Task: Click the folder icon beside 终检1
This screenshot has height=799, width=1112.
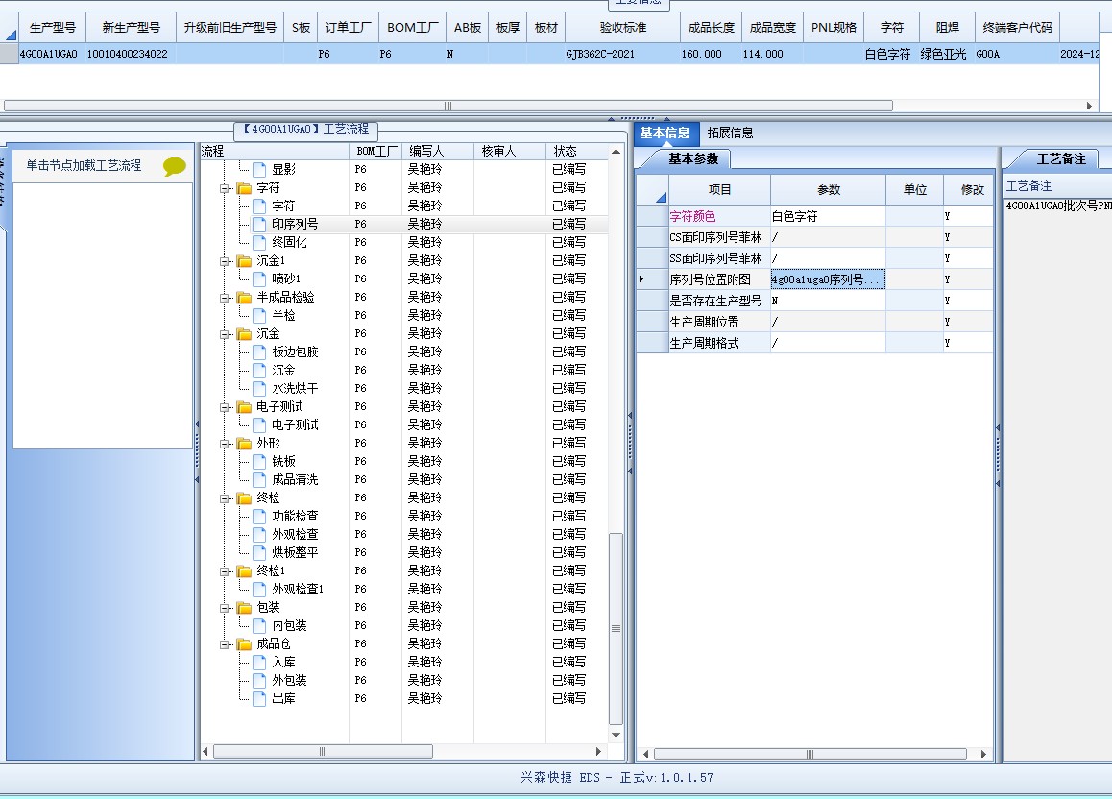Action: [x=245, y=571]
